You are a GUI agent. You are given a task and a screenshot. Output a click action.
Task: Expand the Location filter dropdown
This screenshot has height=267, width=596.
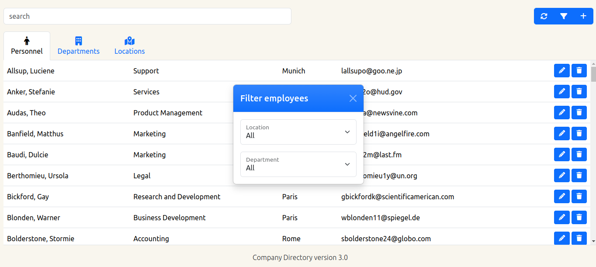click(x=298, y=132)
